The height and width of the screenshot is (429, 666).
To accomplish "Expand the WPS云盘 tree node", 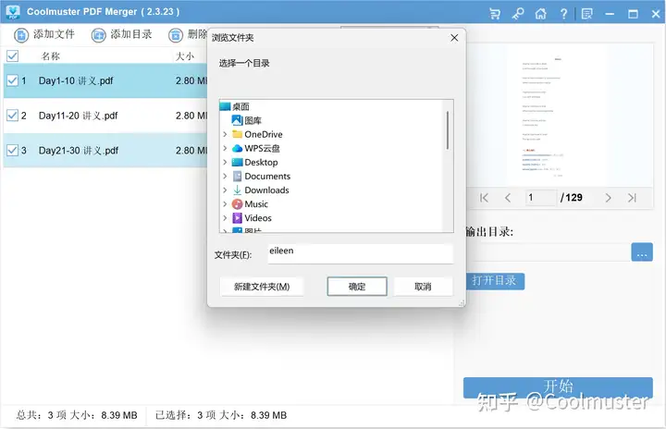I will tap(225, 149).
